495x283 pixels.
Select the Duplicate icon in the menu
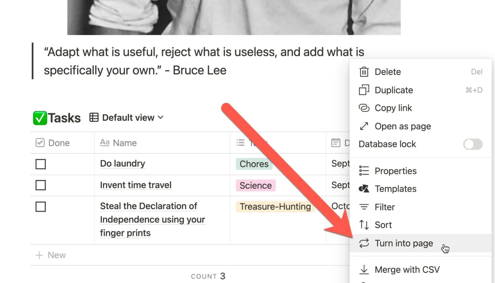[364, 90]
